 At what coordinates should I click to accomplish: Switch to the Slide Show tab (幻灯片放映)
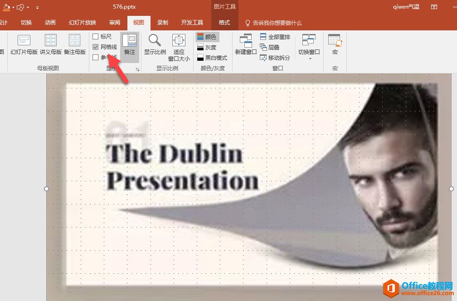click(83, 23)
